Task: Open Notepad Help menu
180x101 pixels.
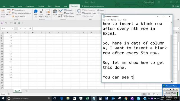Action: 125,20
